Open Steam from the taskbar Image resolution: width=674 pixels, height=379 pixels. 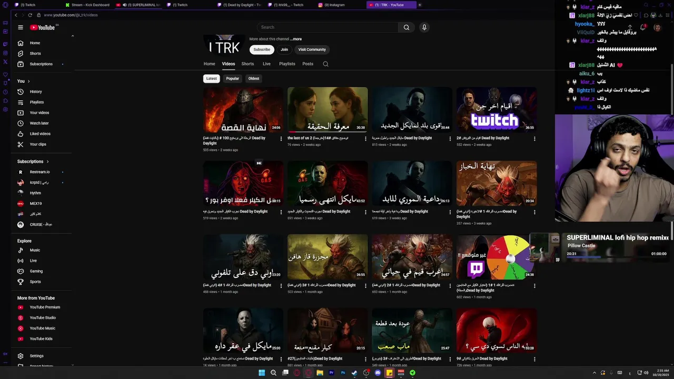point(354,373)
